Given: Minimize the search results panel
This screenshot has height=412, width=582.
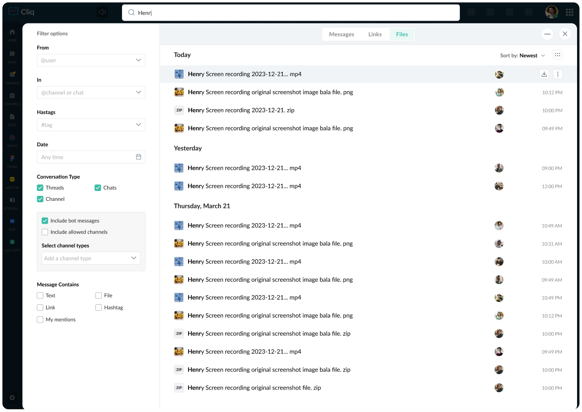Looking at the screenshot, I should point(547,34).
